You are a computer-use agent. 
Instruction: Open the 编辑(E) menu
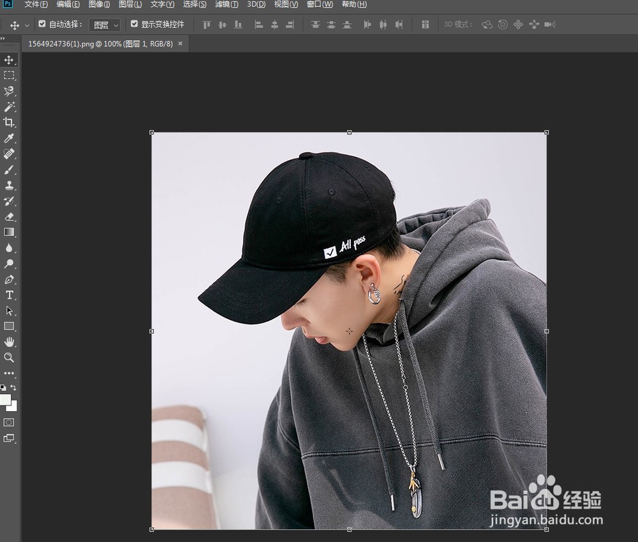click(68, 4)
